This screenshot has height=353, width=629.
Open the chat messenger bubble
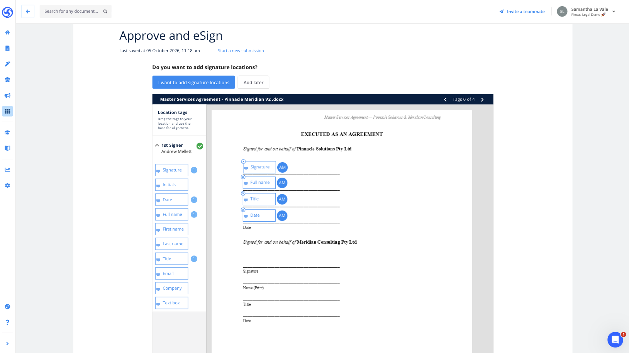coord(615,340)
